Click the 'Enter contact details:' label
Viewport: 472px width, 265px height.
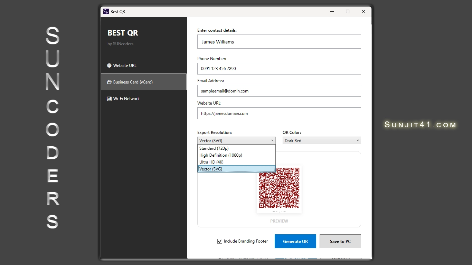click(217, 30)
